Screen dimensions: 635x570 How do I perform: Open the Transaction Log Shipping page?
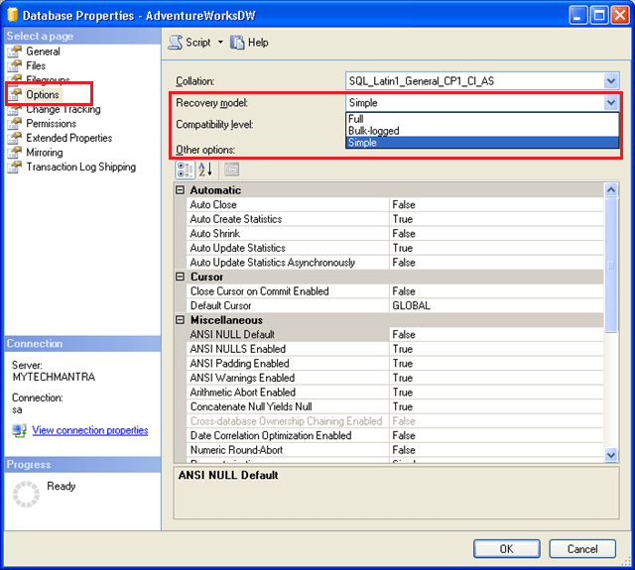pyautogui.click(x=81, y=167)
